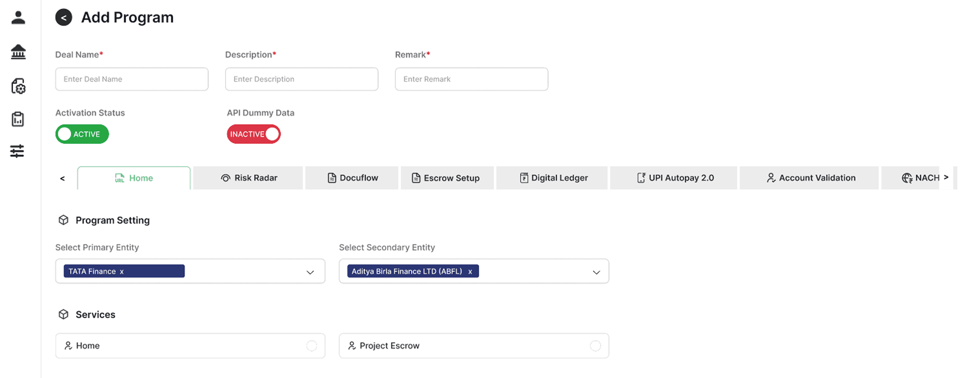Expand the Select Secondary Entity dropdown
The width and height of the screenshot is (967, 378).
pos(596,272)
